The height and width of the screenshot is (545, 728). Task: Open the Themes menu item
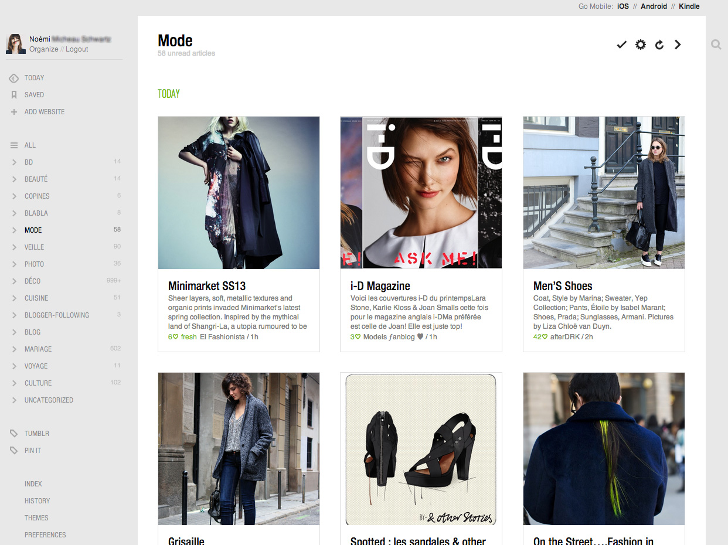(36, 518)
